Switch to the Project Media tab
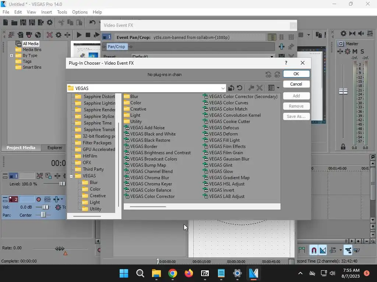377x282 pixels. pos(21,148)
